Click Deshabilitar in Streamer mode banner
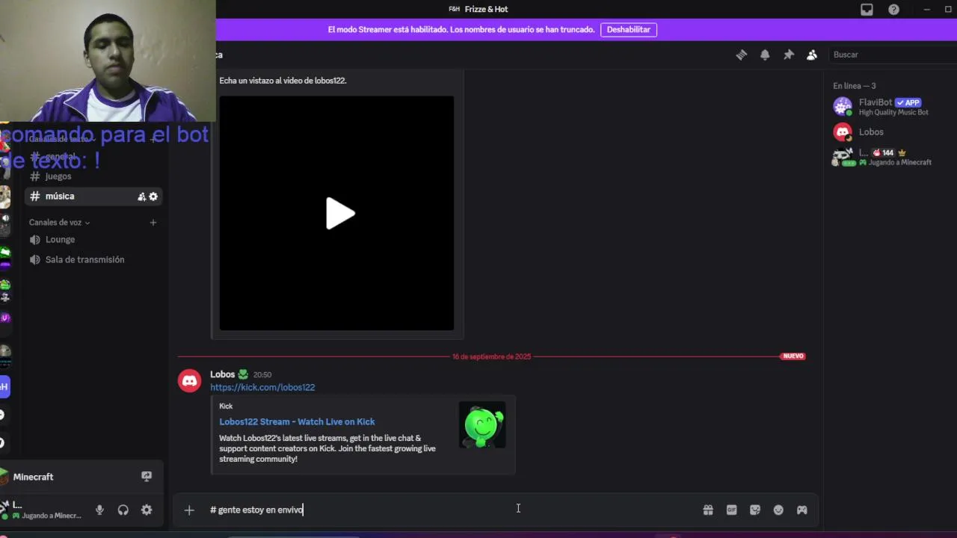Image resolution: width=957 pixels, height=538 pixels. point(628,30)
